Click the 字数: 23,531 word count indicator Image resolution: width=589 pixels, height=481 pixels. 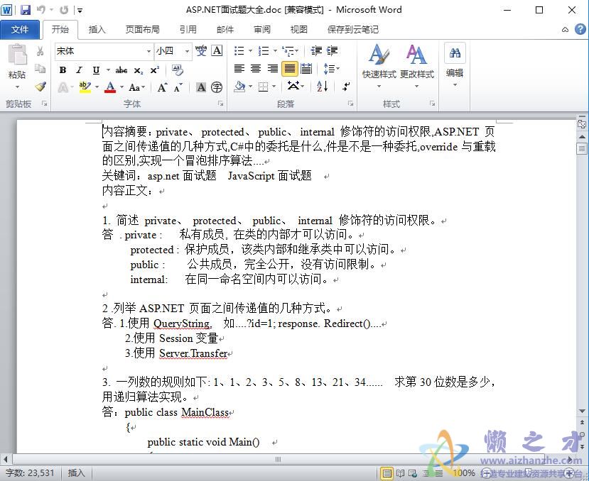tap(29, 473)
